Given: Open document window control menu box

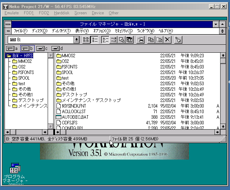Looking at the screenshot, I should point(8,31).
